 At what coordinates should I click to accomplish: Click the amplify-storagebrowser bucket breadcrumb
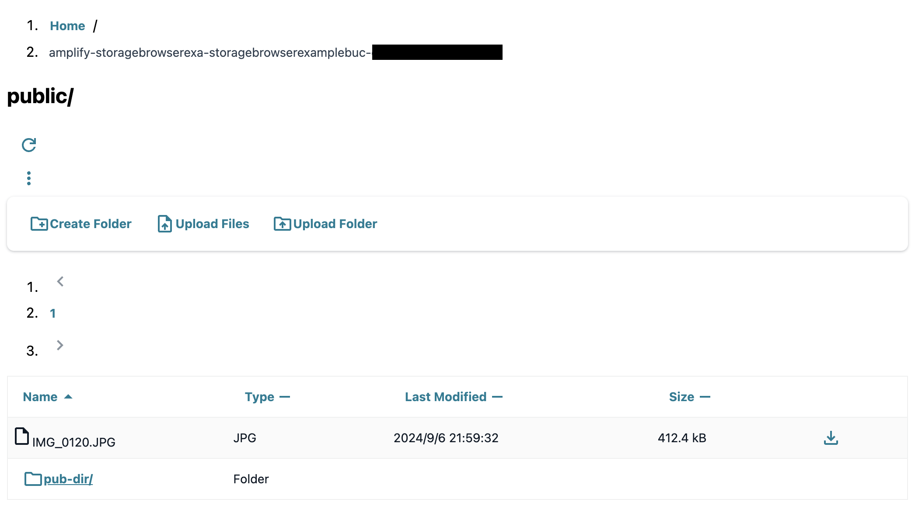tap(210, 52)
